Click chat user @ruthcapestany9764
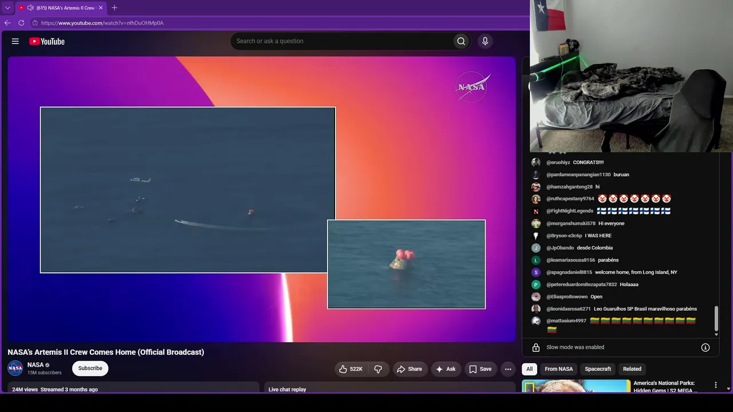 click(x=570, y=199)
